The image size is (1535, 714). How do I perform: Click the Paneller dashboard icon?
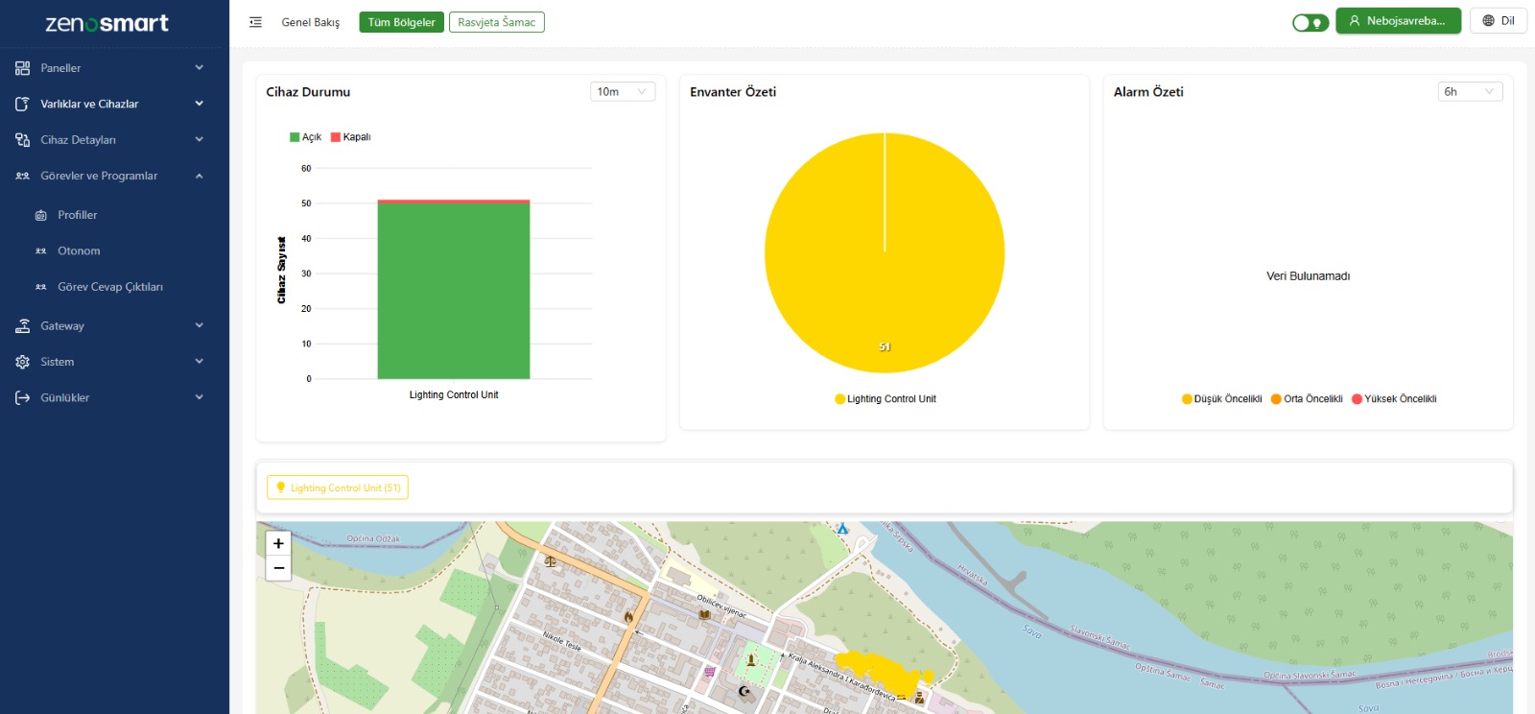coord(22,68)
